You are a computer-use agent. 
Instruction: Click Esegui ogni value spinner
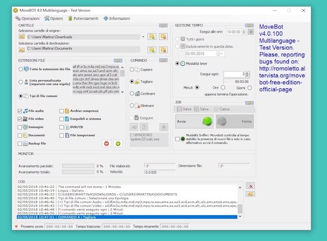247,74
